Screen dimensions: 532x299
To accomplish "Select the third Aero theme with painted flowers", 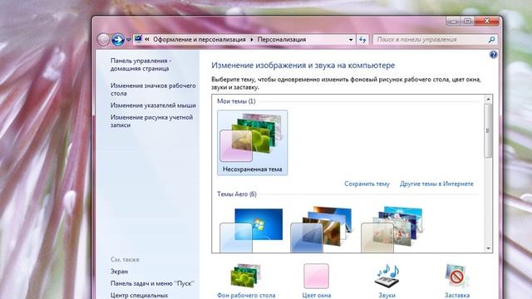I will [x=393, y=230].
